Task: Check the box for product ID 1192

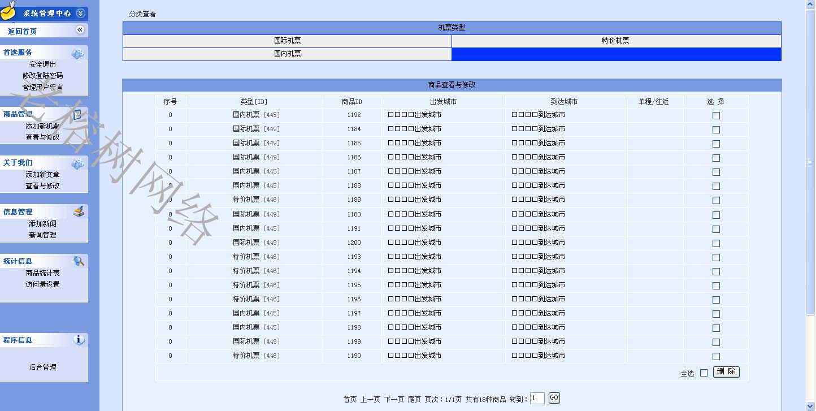Action: coord(716,115)
